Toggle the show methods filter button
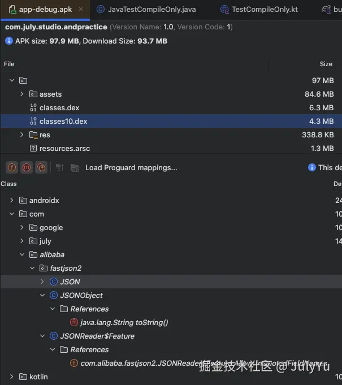Viewport: 342px width, 385px height. (26, 167)
